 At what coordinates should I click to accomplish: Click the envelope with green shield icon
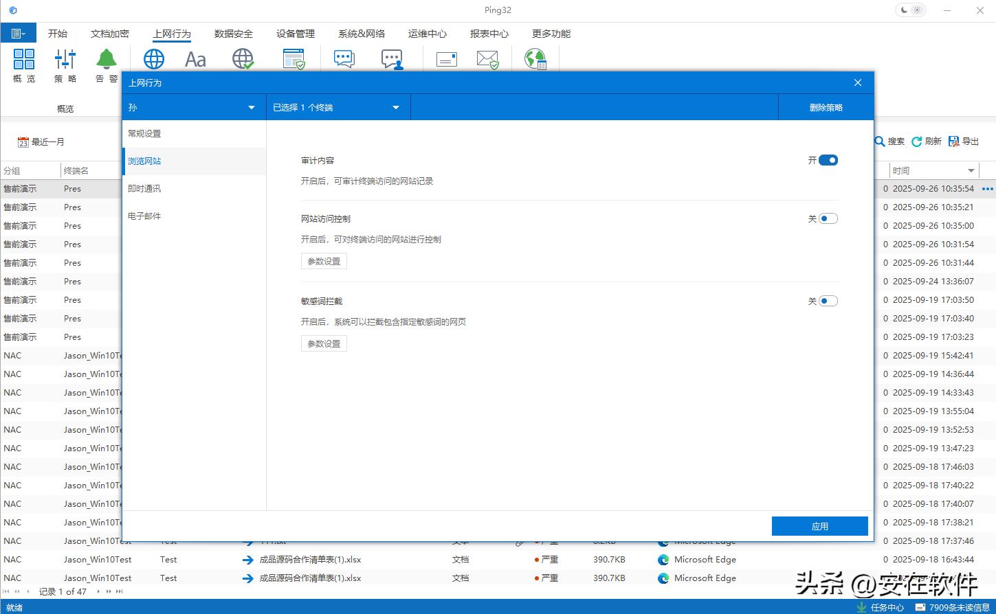coord(487,60)
